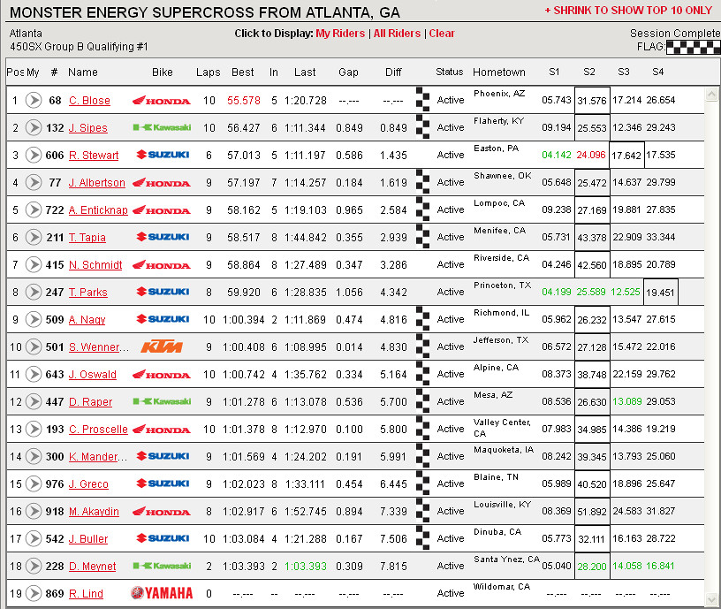This screenshot has height=609, width=721.
Task: Click Suzuki logo in R. Stewart row
Action: [x=163, y=155]
